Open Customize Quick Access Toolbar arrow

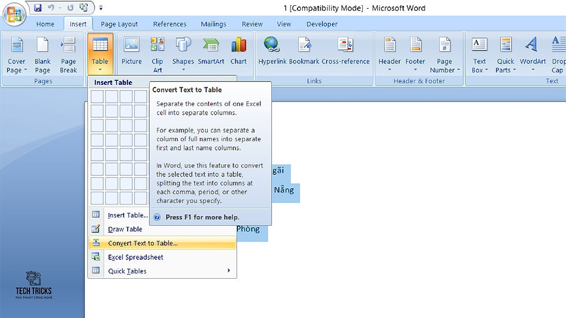point(100,8)
